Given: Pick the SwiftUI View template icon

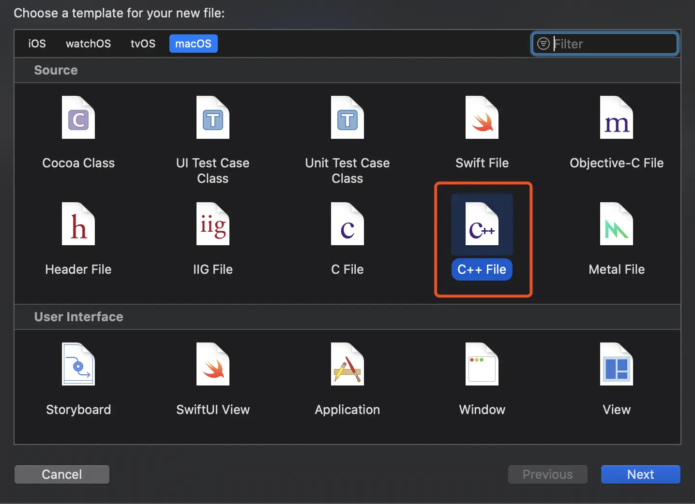Looking at the screenshot, I should click(x=213, y=364).
